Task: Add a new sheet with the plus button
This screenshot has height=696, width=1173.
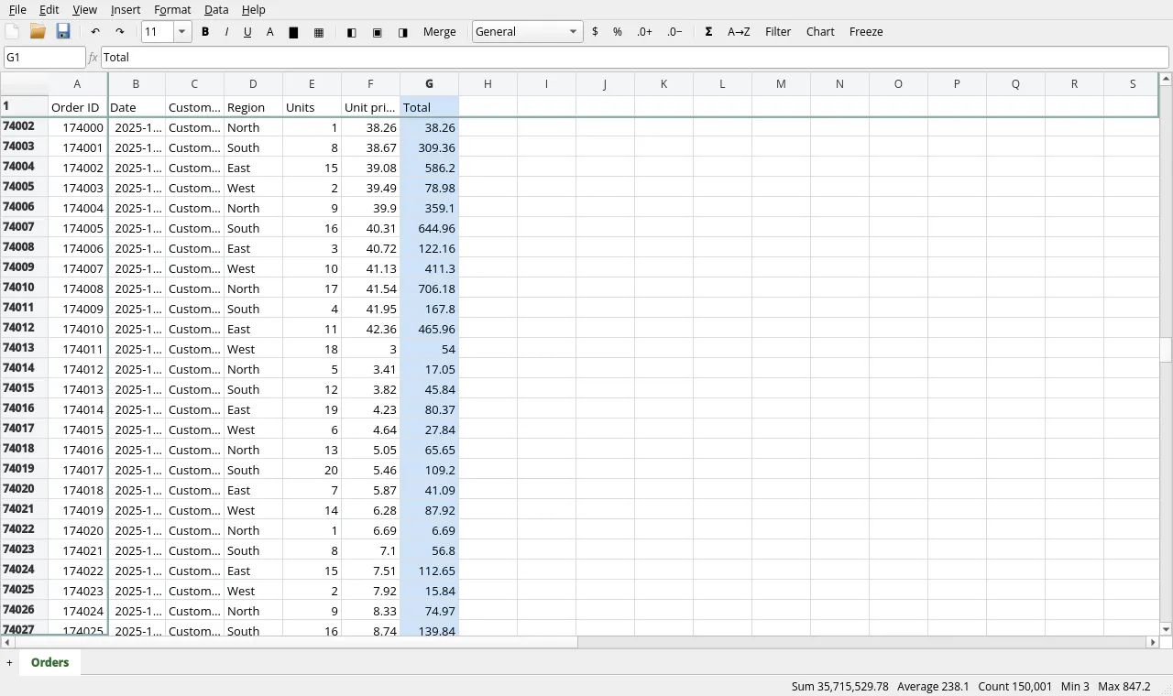Action: 9,662
